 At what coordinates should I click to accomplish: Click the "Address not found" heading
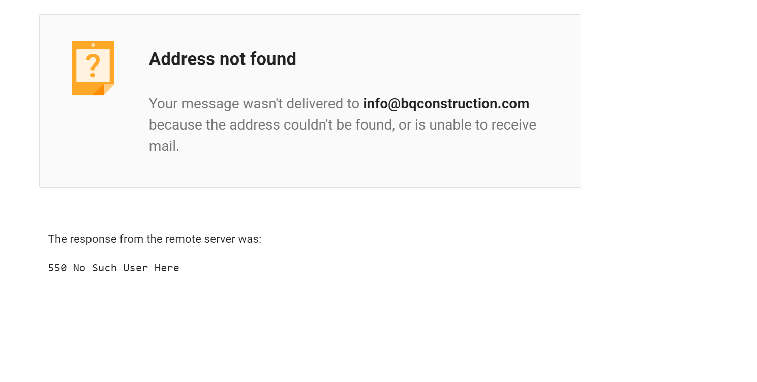223,59
